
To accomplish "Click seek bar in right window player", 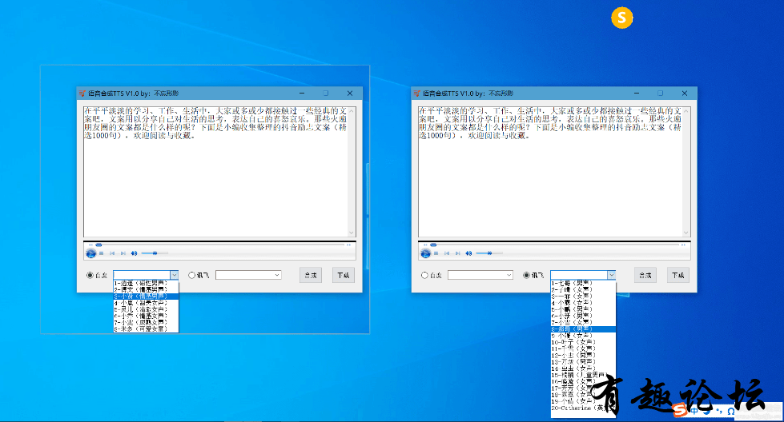I will pos(554,245).
